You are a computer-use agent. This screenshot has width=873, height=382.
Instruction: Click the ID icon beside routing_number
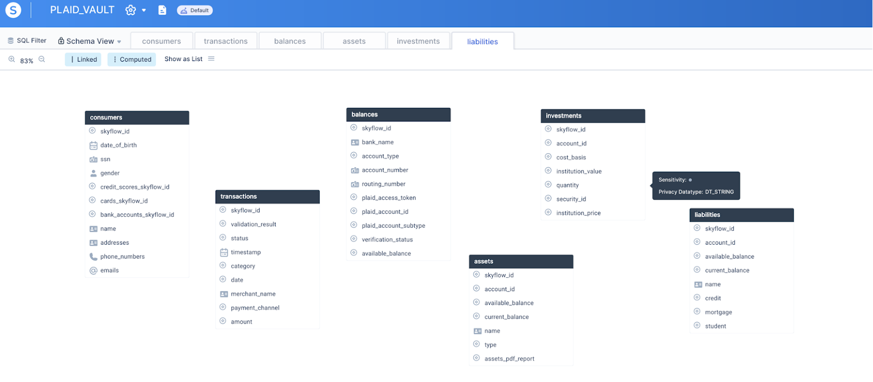point(355,184)
